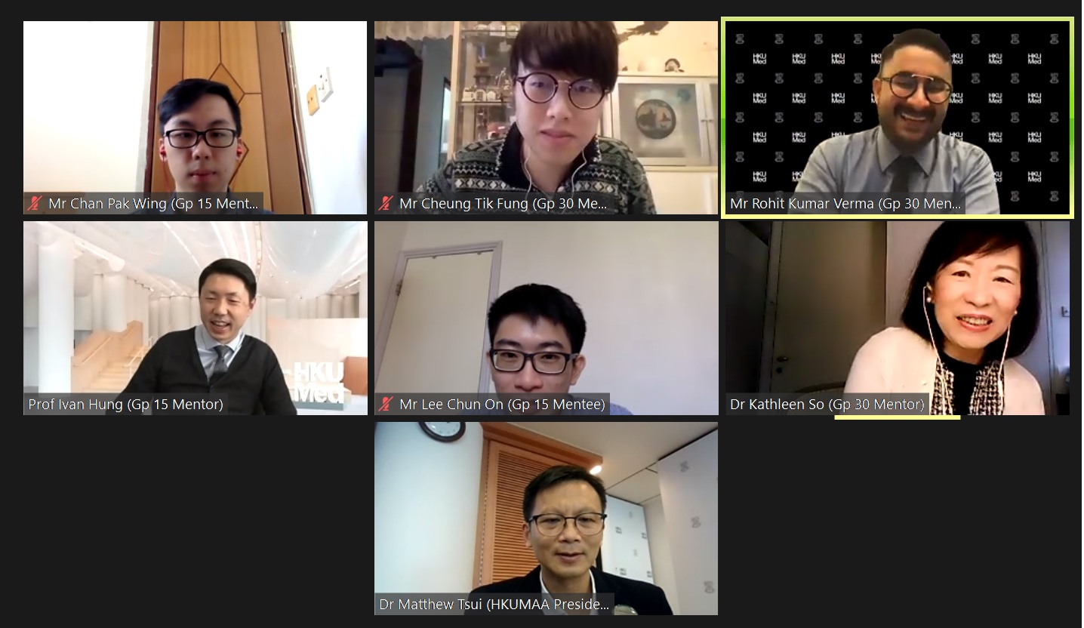Click name label 'Mr Cheung Tik Fung (Gp 30 Me...'
This screenshot has height=628, width=1084.
click(x=503, y=203)
